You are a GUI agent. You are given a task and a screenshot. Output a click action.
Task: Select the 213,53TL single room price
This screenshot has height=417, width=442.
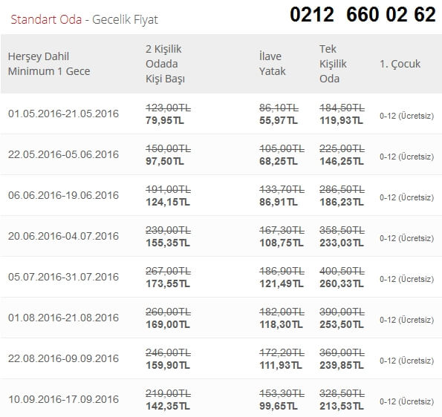click(342, 407)
